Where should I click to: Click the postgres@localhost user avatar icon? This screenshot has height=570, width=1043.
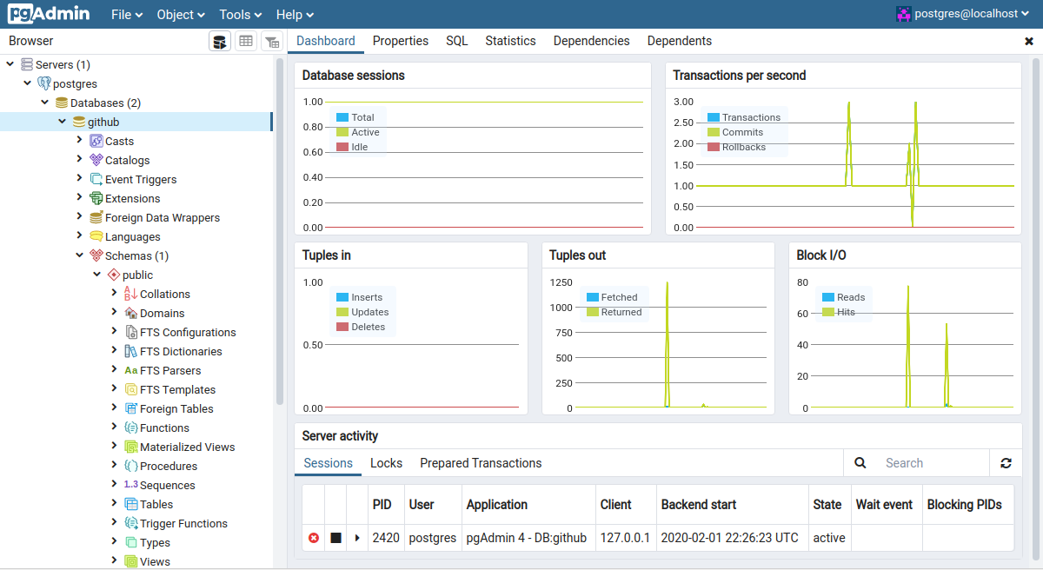(904, 14)
